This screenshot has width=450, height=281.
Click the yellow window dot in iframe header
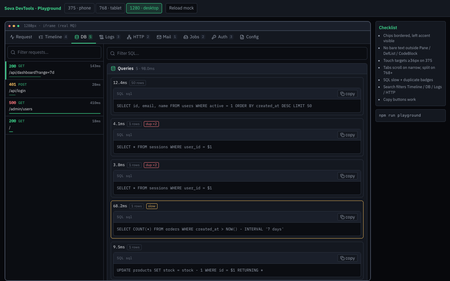point(14,26)
